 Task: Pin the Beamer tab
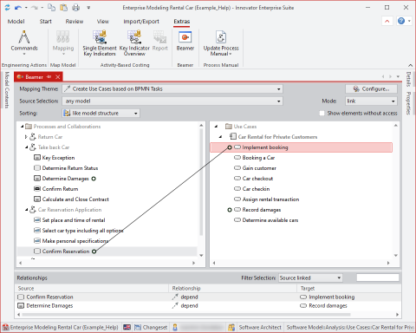[49, 76]
